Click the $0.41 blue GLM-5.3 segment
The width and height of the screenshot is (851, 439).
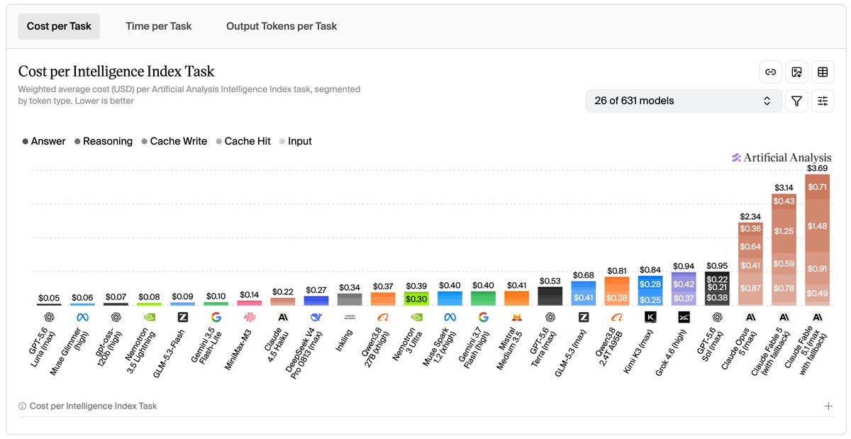click(583, 298)
